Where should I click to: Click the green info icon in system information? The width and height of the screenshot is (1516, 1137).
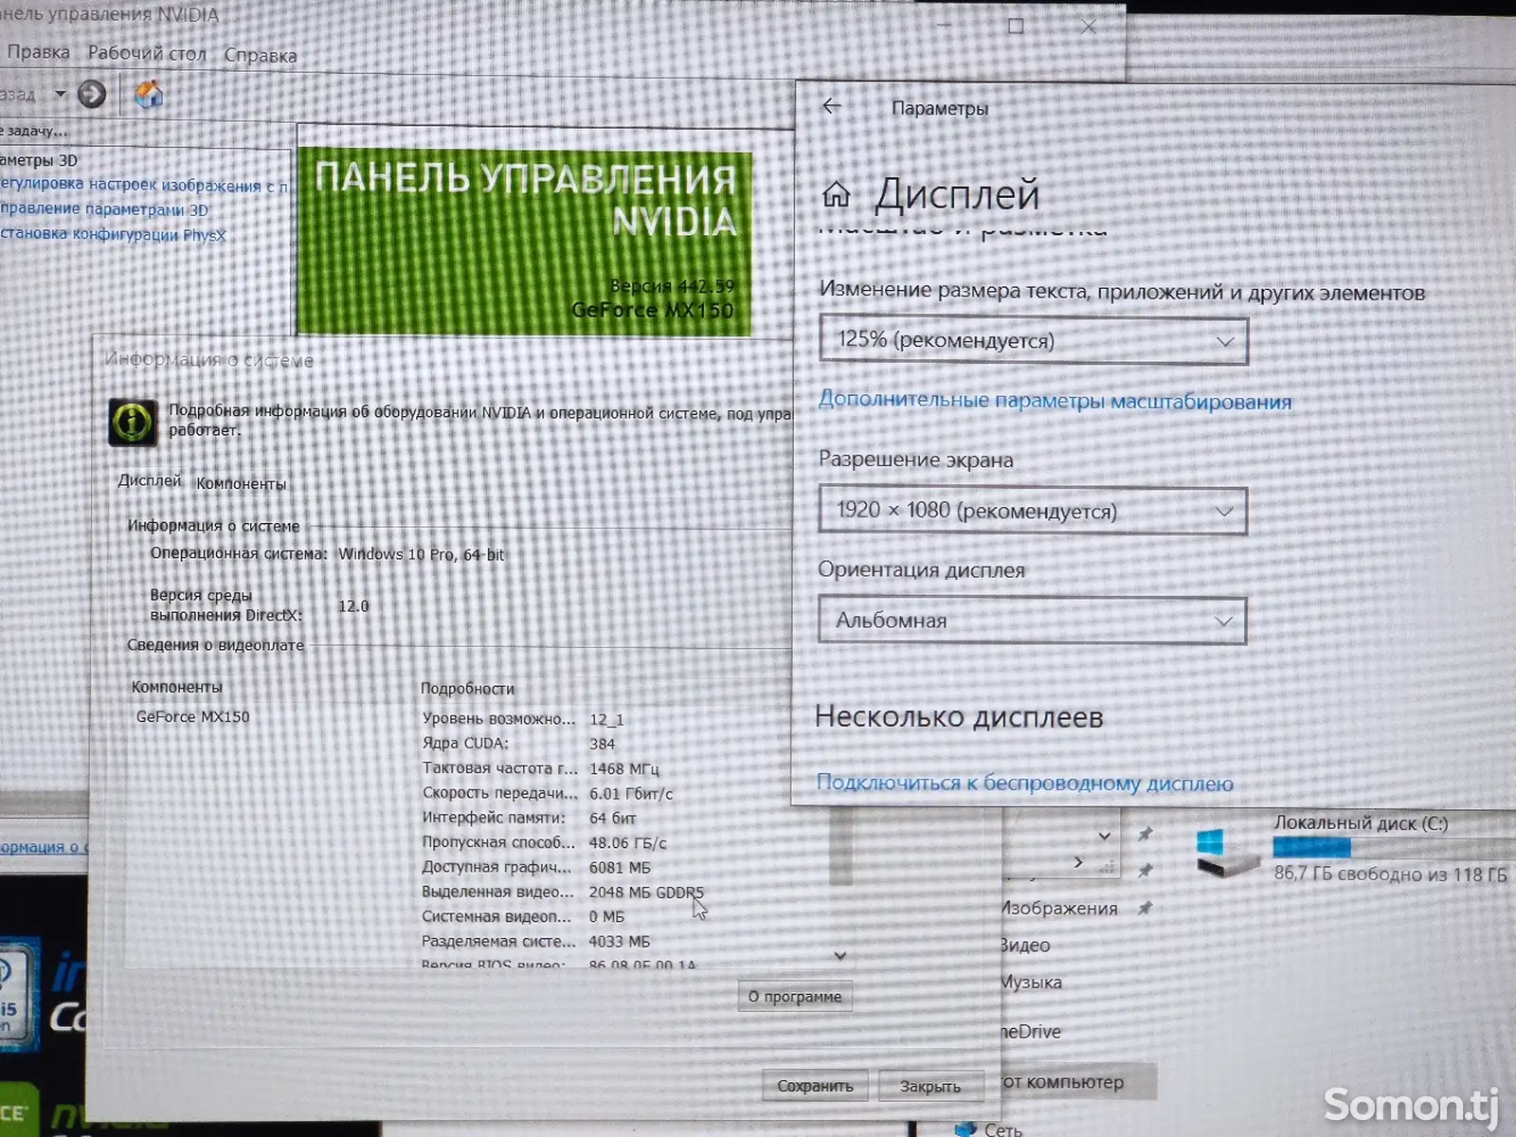(132, 422)
